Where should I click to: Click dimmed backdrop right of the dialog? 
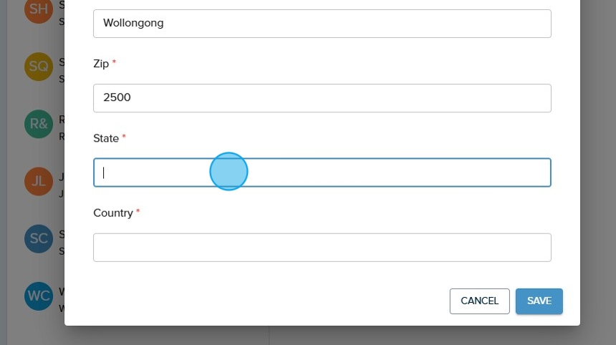pos(597,172)
